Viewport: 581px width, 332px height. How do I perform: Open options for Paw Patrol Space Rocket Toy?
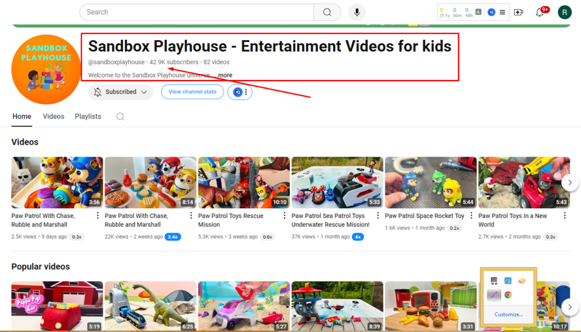coord(471,216)
